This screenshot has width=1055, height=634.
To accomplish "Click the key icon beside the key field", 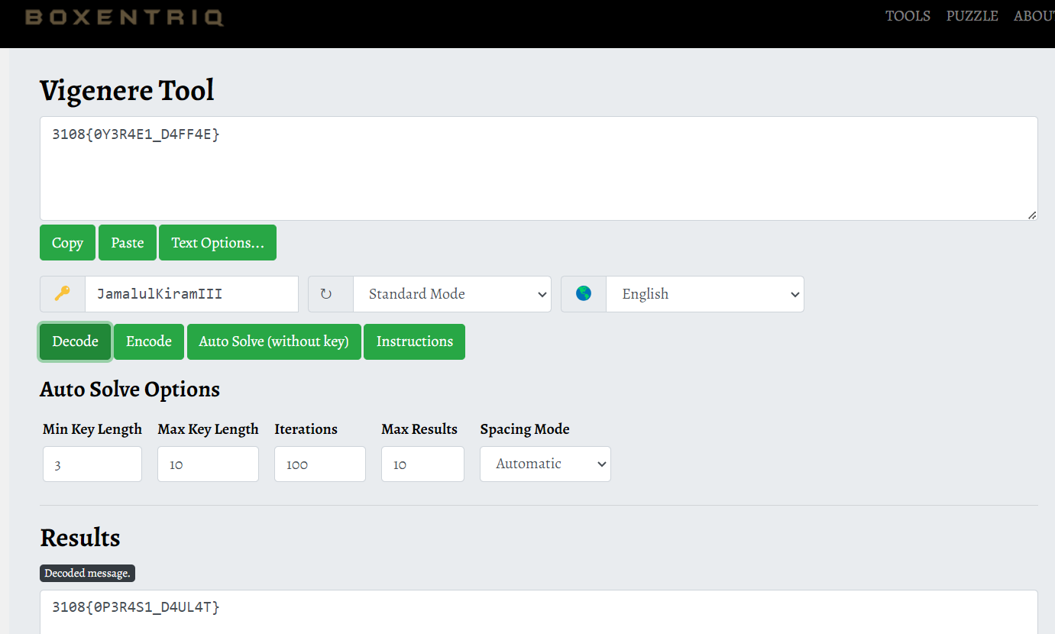I will point(63,294).
